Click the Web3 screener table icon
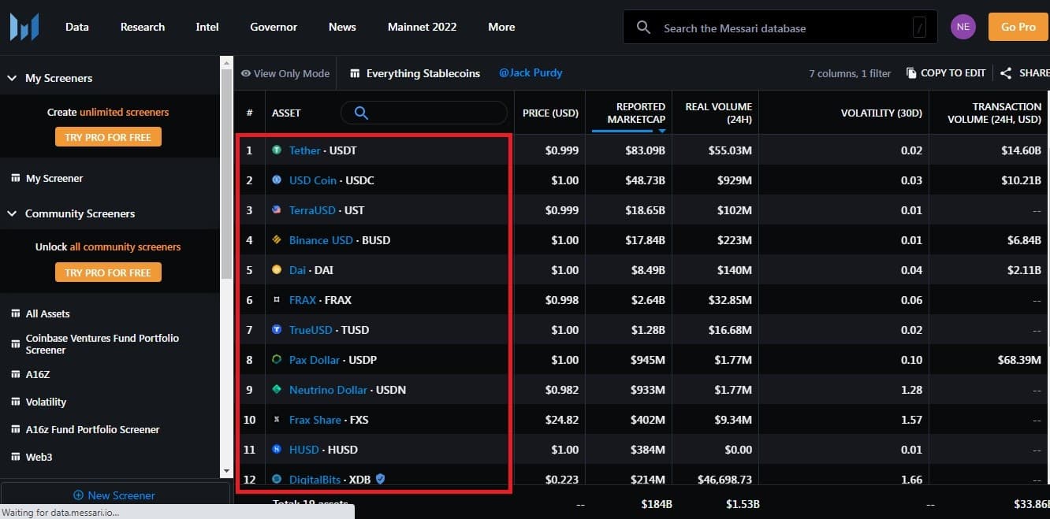This screenshot has height=519, width=1050. pos(16,458)
